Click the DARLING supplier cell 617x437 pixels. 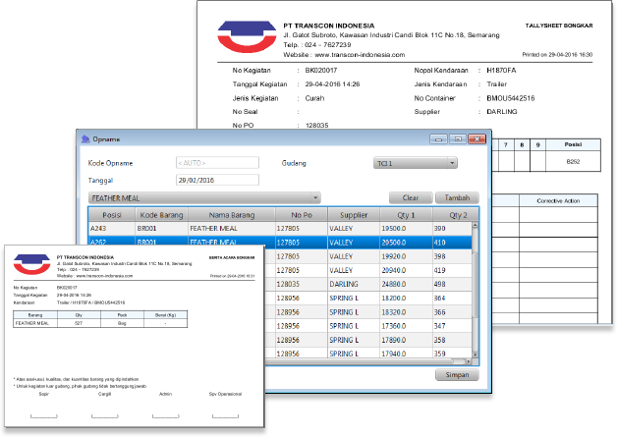pyautogui.click(x=354, y=284)
